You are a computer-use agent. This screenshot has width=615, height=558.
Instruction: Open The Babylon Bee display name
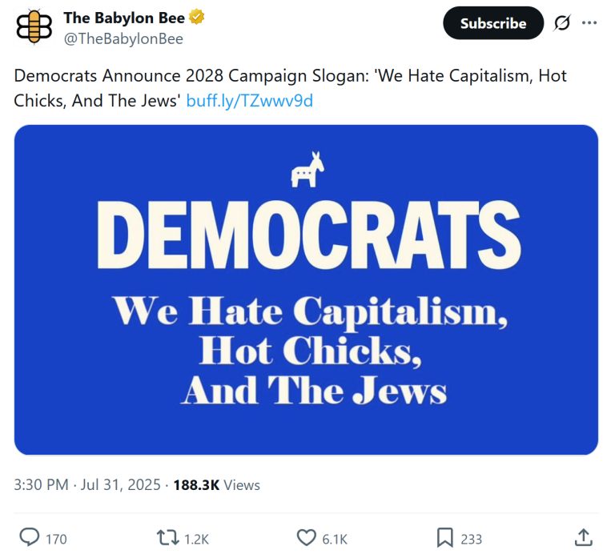point(124,18)
